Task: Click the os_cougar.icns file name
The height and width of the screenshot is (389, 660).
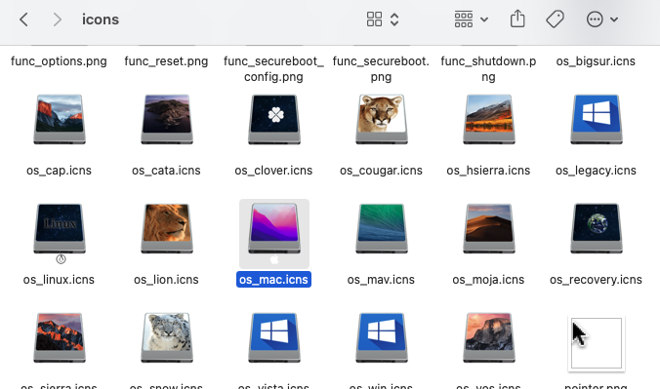Action: [x=381, y=171]
